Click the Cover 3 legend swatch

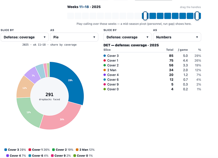click(6, 150)
